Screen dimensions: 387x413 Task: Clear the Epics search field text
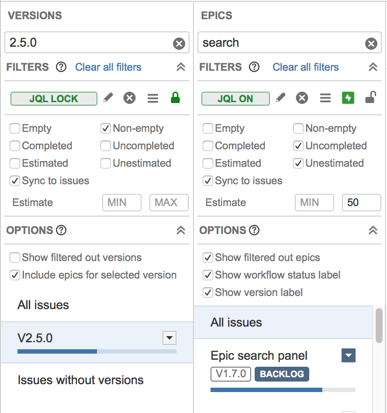tap(371, 43)
